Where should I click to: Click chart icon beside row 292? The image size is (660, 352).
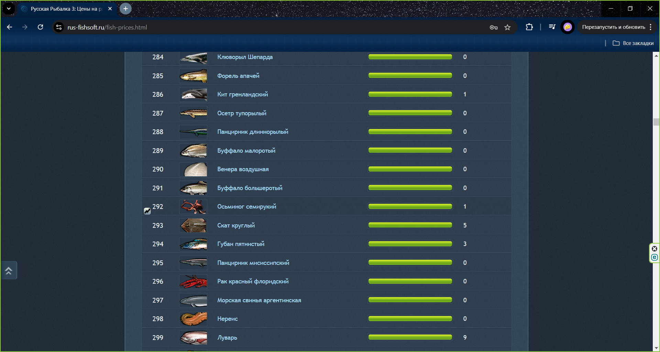tap(147, 211)
